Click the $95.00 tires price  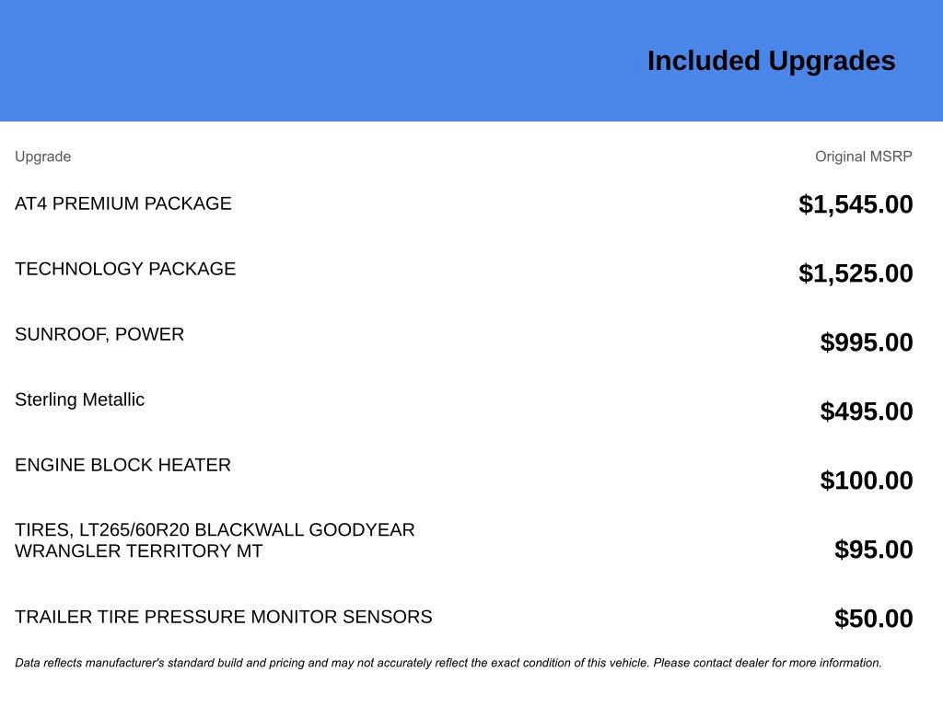(x=873, y=550)
